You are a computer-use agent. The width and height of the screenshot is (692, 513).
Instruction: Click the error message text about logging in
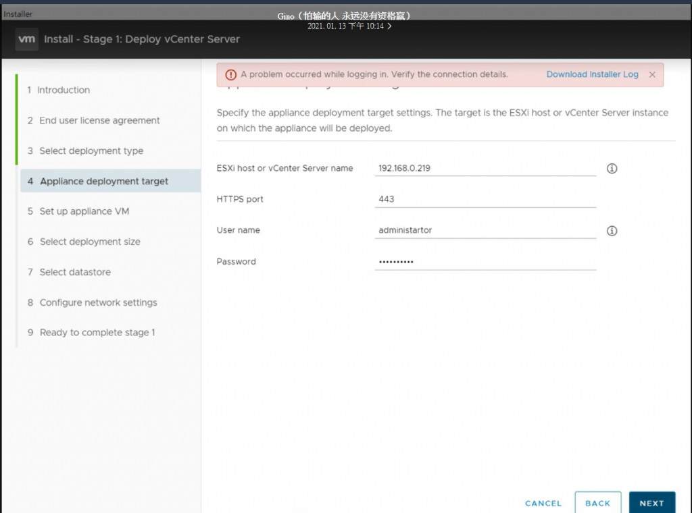click(374, 74)
